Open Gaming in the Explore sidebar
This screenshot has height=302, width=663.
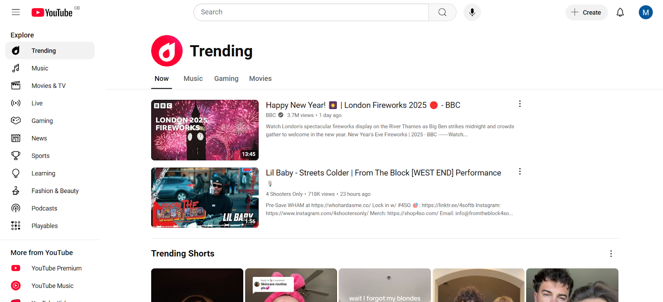point(50,121)
